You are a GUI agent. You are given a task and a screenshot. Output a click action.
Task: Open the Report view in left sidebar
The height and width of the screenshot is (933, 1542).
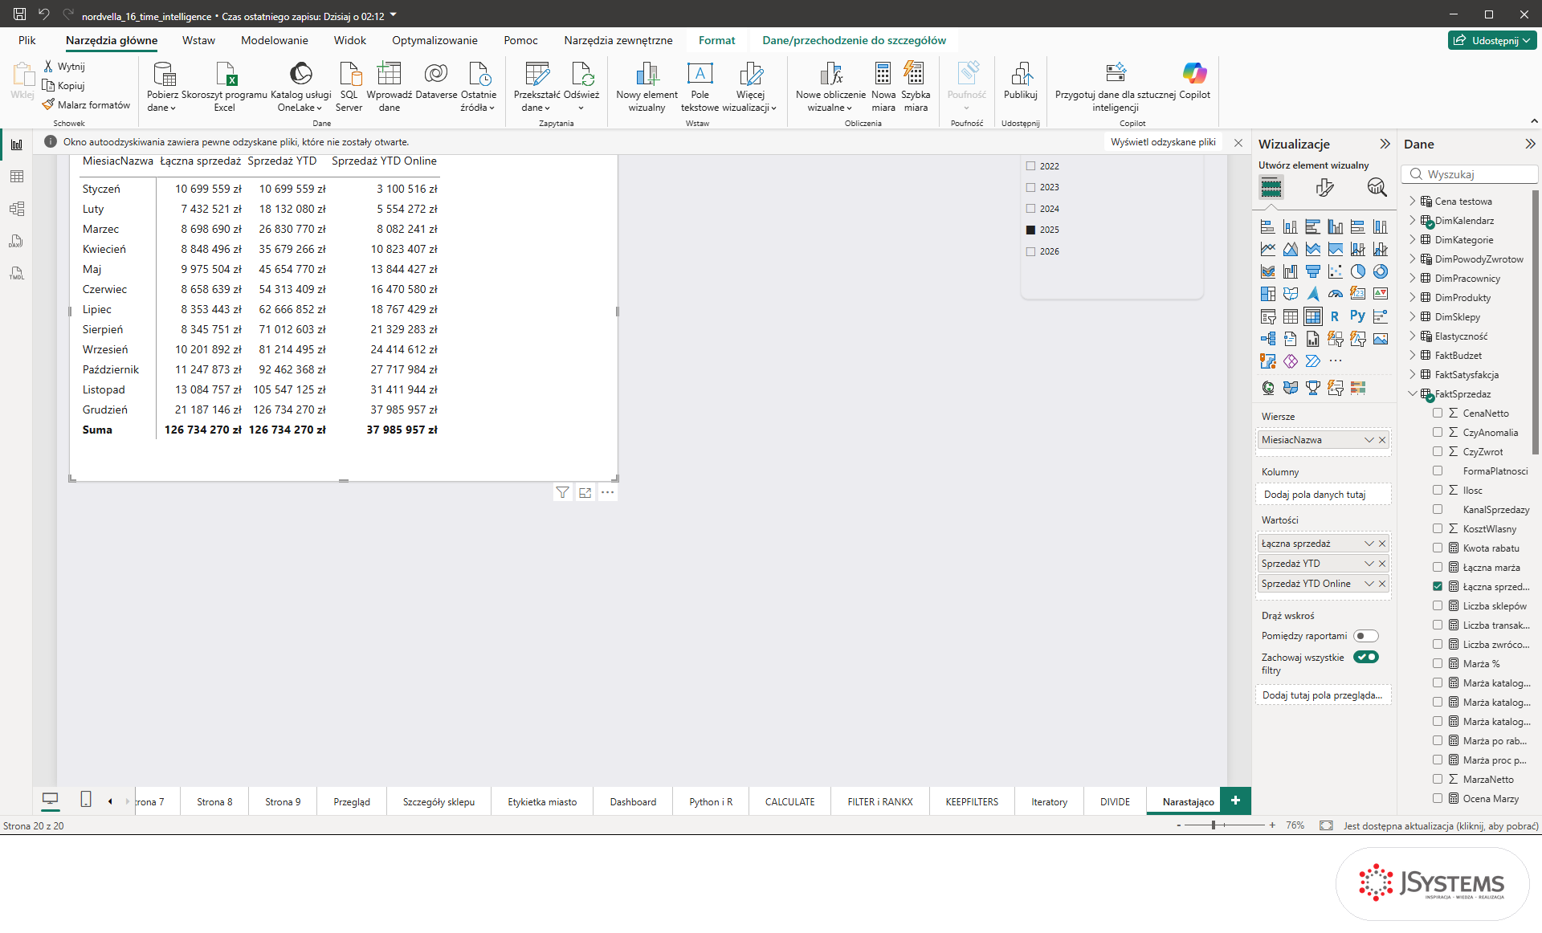point(16,145)
